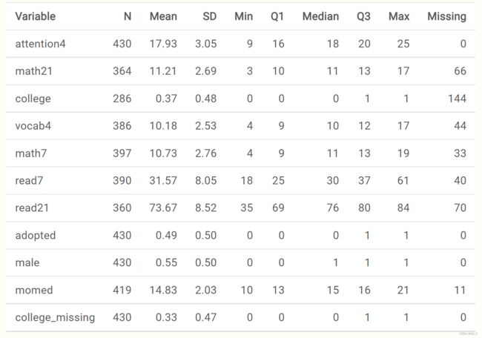This screenshot has width=482, height=338.
Task: Click the N column header
Action: coord(128,16)
